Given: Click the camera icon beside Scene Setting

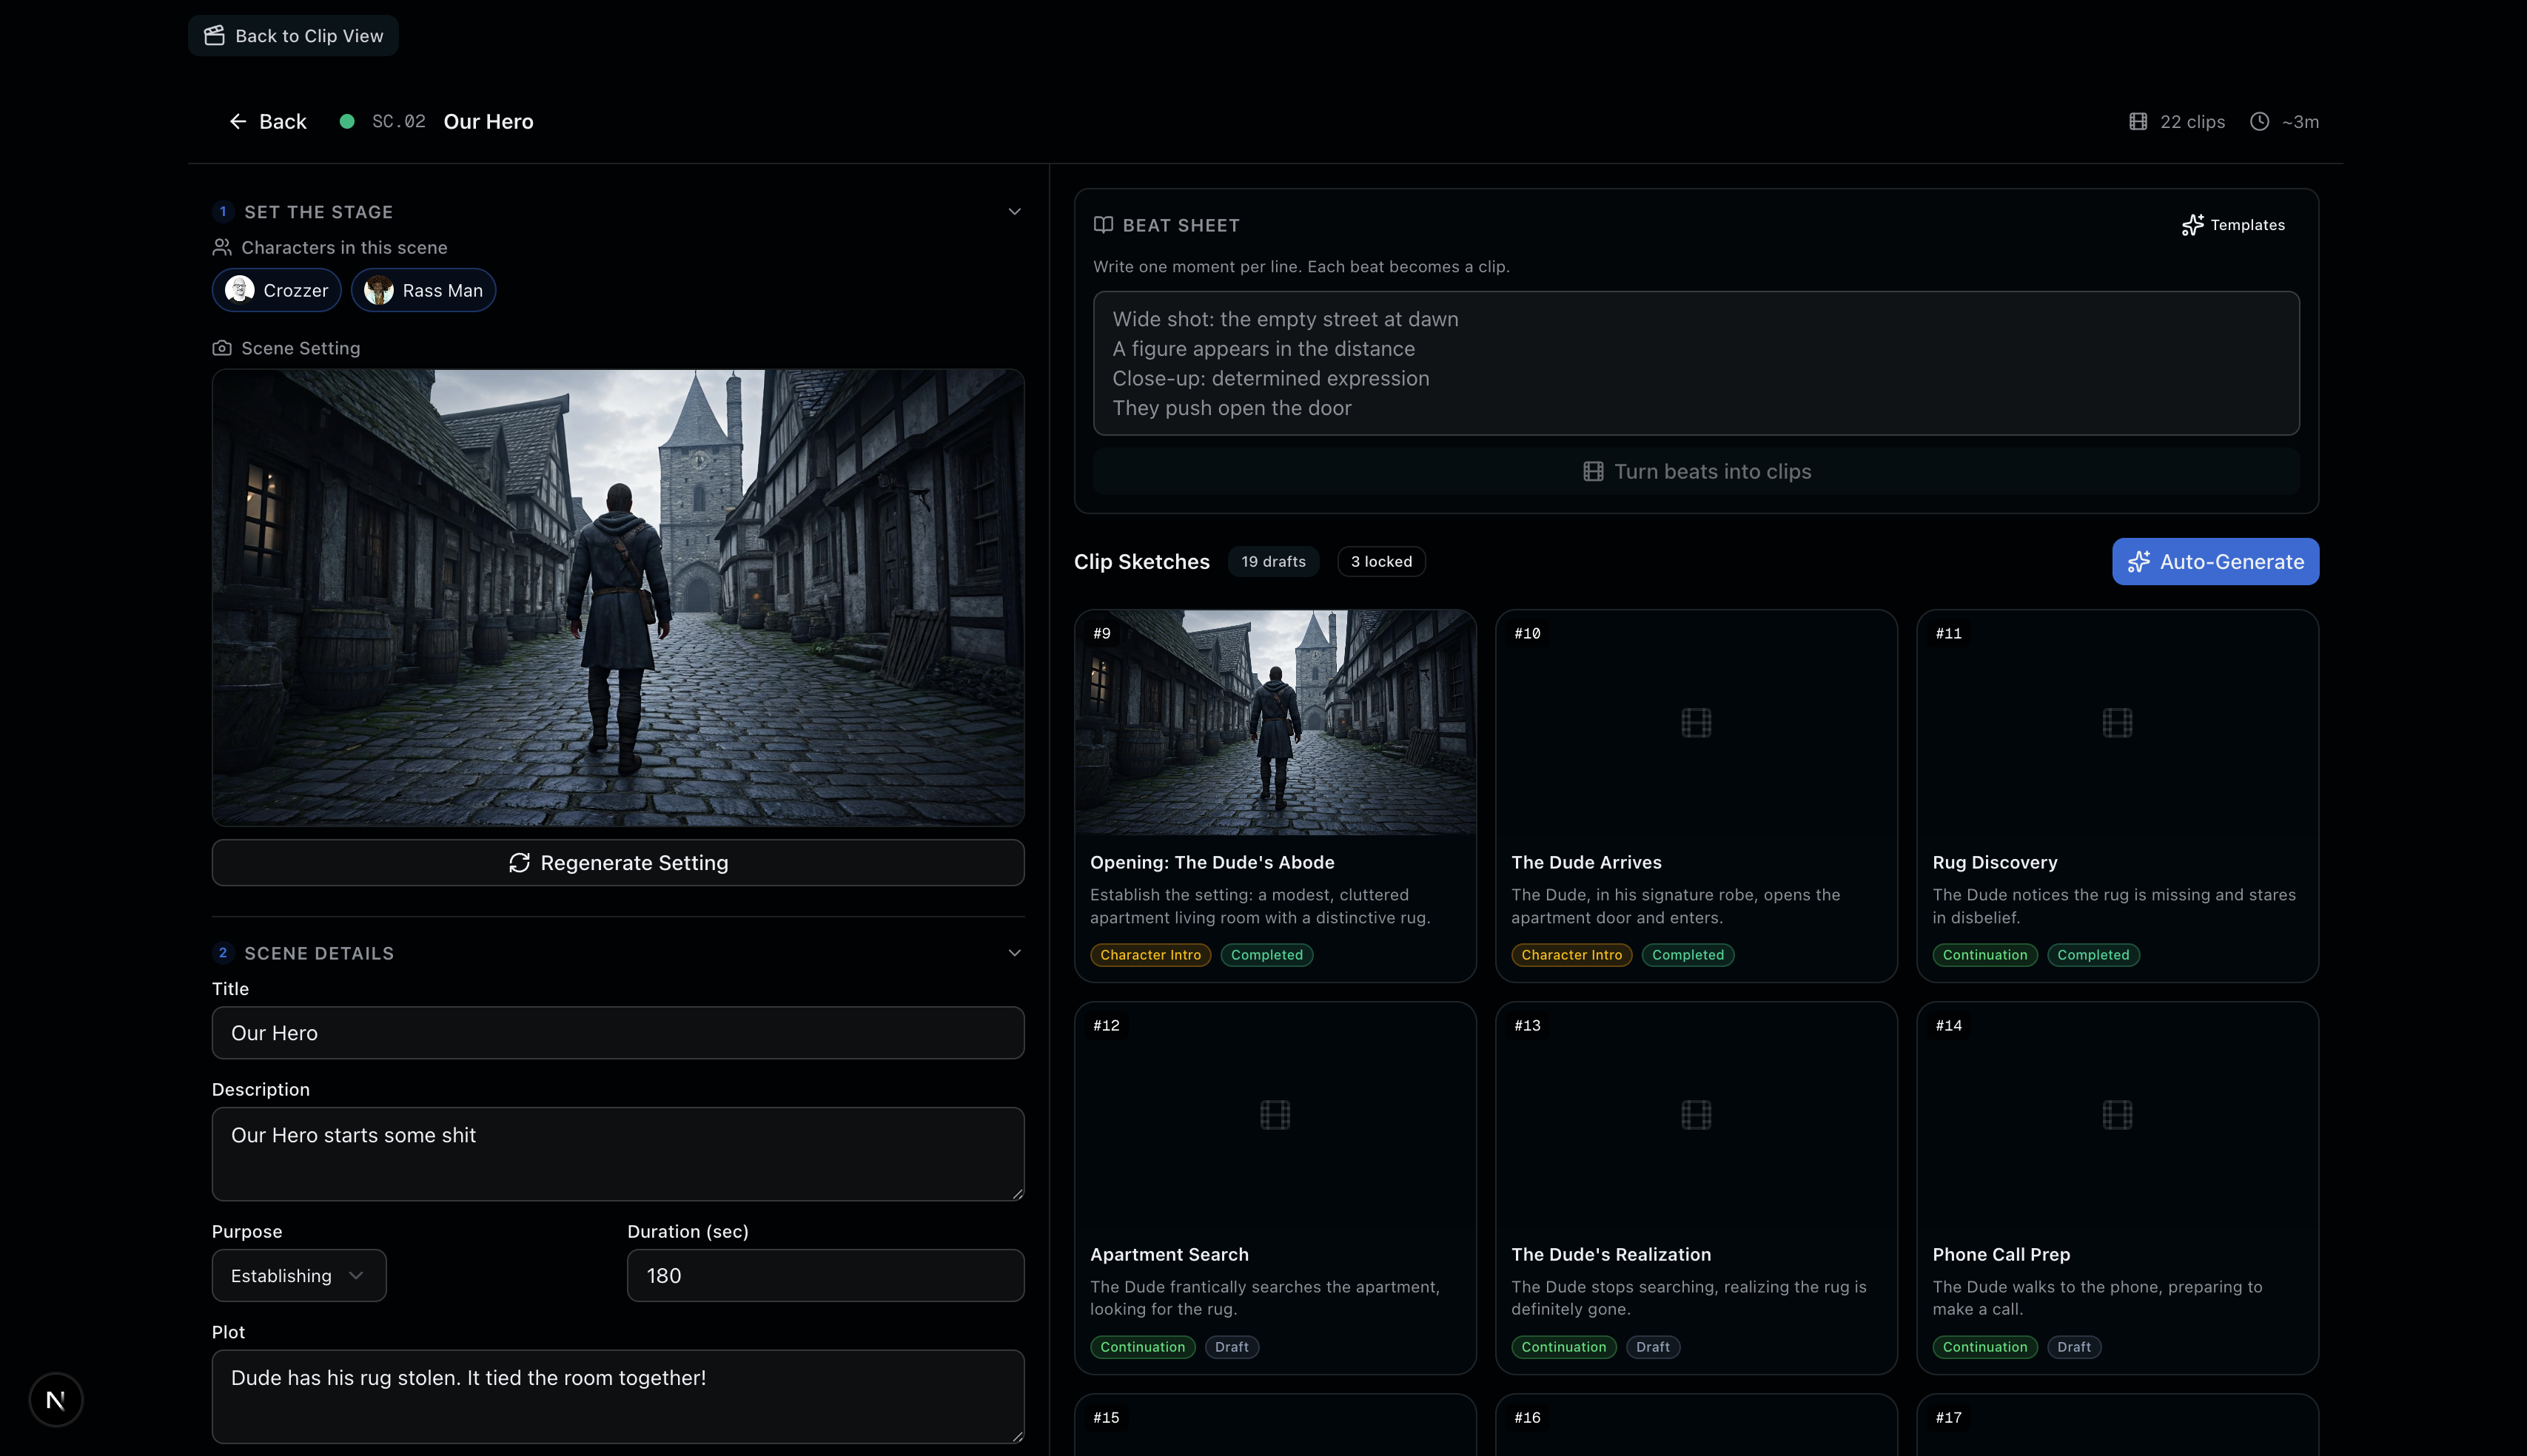Looking at the screenshot, I should (x=222, y=348).
